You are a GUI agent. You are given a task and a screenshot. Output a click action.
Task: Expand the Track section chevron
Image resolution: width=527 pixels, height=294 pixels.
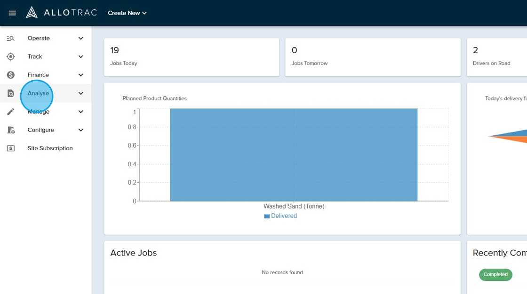click(80, 57)
